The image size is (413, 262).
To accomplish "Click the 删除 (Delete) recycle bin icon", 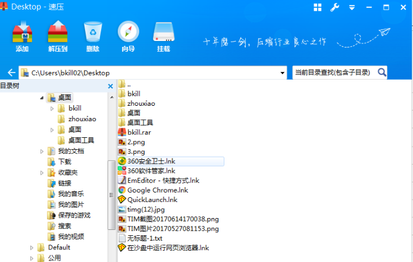I will tap(93, 32).
